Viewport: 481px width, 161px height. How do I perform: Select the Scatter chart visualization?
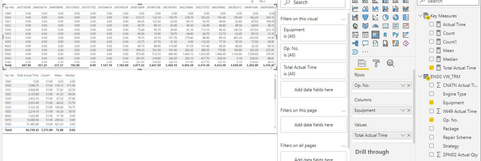tap(375, 17)
